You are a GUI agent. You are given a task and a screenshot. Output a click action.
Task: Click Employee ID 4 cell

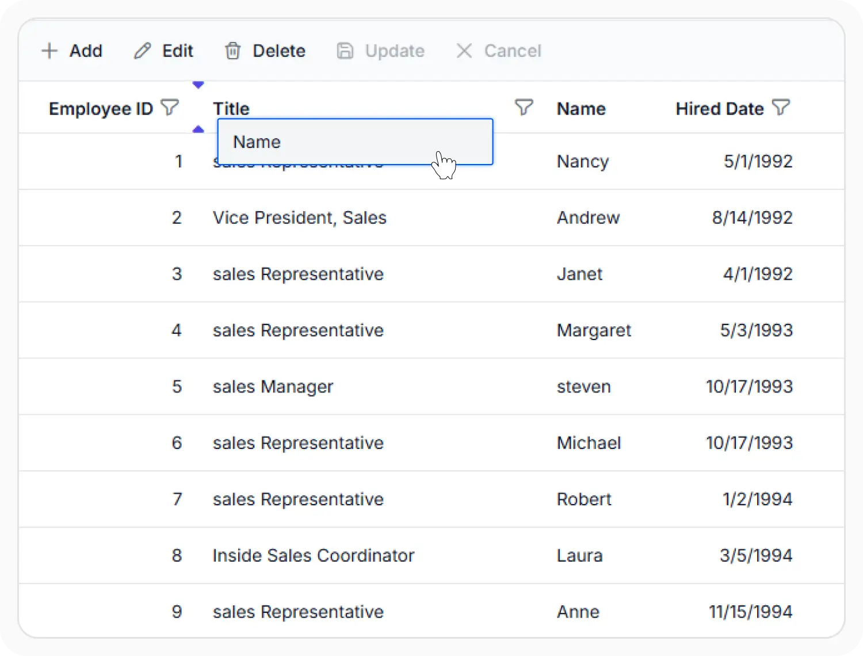pyautogui.click(x=177, y=330)
